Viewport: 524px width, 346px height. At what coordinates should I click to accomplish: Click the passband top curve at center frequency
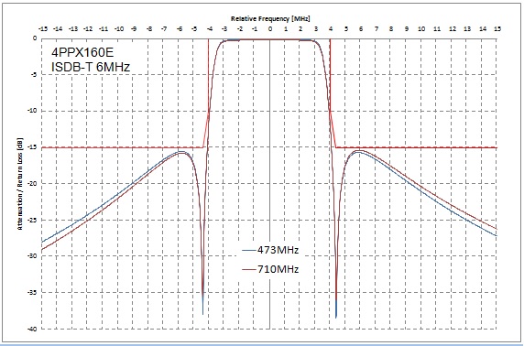(270, 39)
